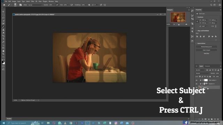The image size is (223, 125).
Task: Open the Search icon at top right
Action: click(211, 5)
